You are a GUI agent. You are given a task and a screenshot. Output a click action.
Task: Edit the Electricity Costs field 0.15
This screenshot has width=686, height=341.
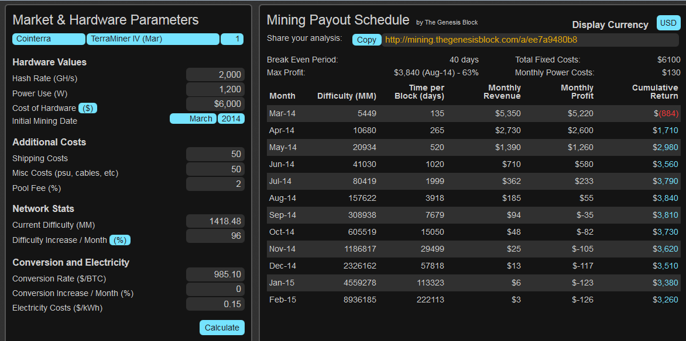pos(215,304)
